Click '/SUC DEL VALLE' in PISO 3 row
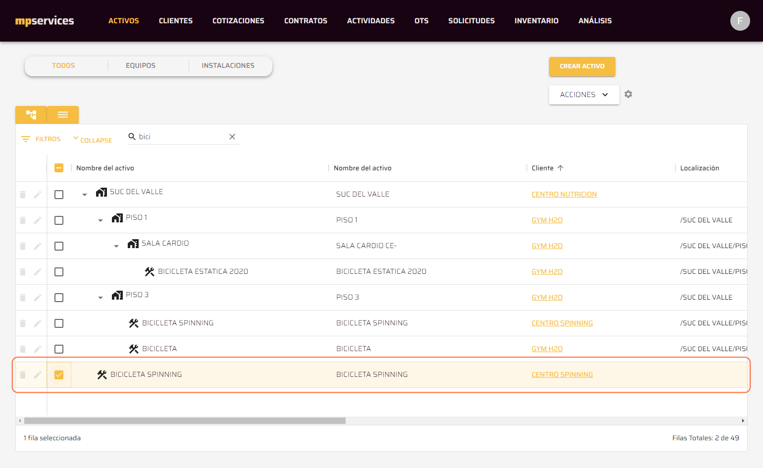Screen dimensions: 763x468 (706, 297)
